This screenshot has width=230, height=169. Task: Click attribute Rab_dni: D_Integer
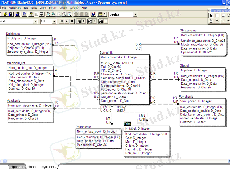pyautogui.click(x=138, y=153)
